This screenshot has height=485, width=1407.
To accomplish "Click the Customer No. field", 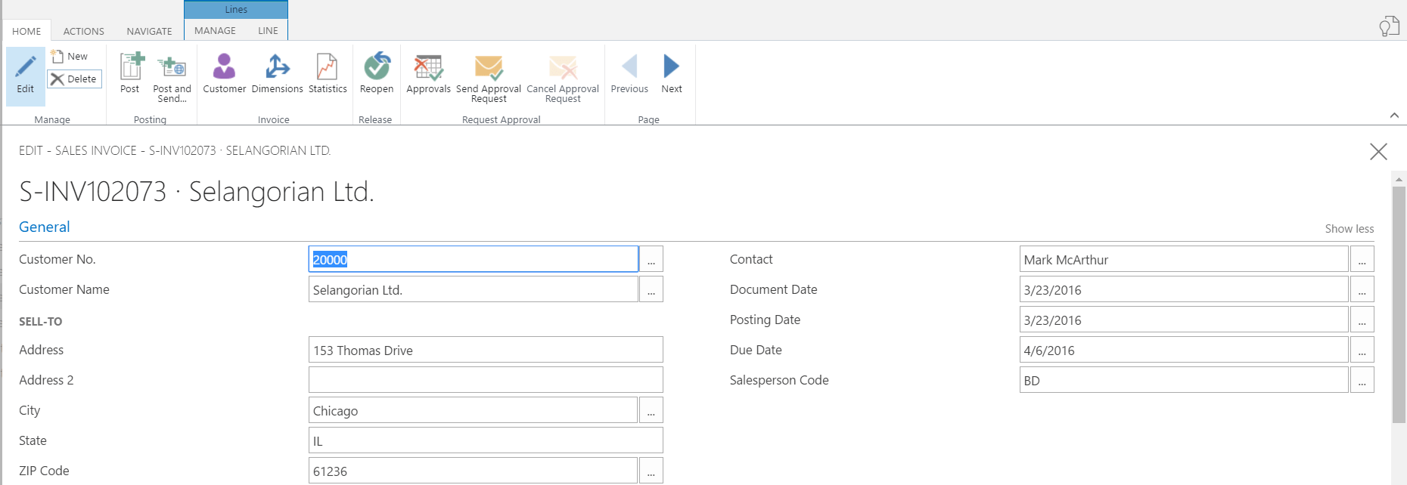I will point(474,259).
